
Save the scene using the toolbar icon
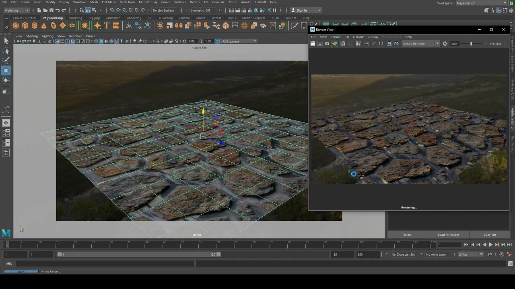point(51,10)
